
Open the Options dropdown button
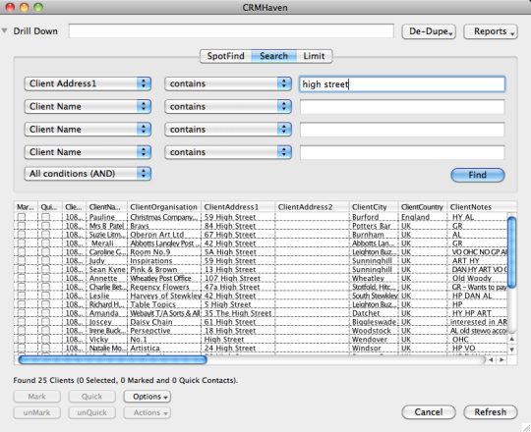[147, 397]
